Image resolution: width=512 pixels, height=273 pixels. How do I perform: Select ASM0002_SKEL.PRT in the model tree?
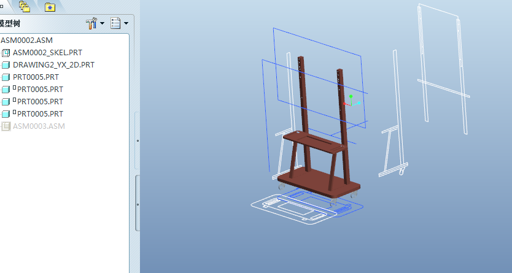point(47,53)
